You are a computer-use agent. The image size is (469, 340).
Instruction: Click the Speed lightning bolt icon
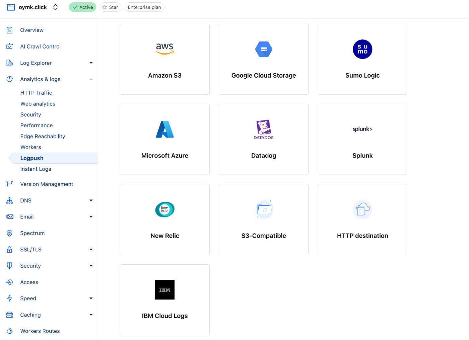pos(10,299)
